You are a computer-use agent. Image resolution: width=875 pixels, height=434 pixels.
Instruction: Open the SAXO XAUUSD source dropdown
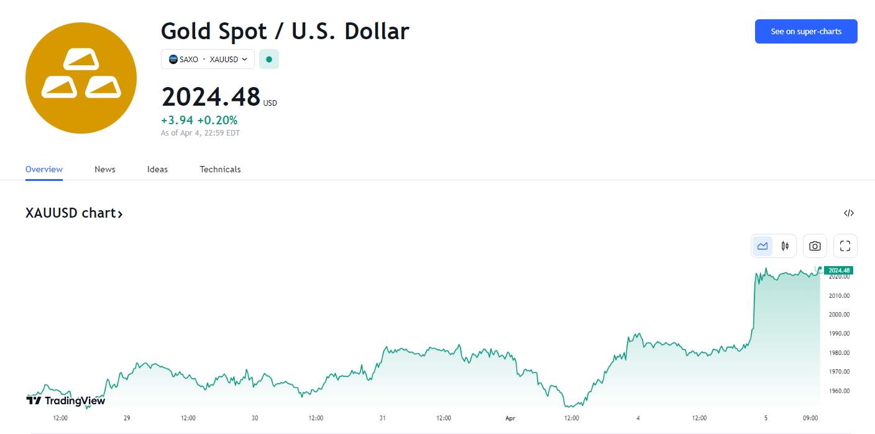(208, 59)
